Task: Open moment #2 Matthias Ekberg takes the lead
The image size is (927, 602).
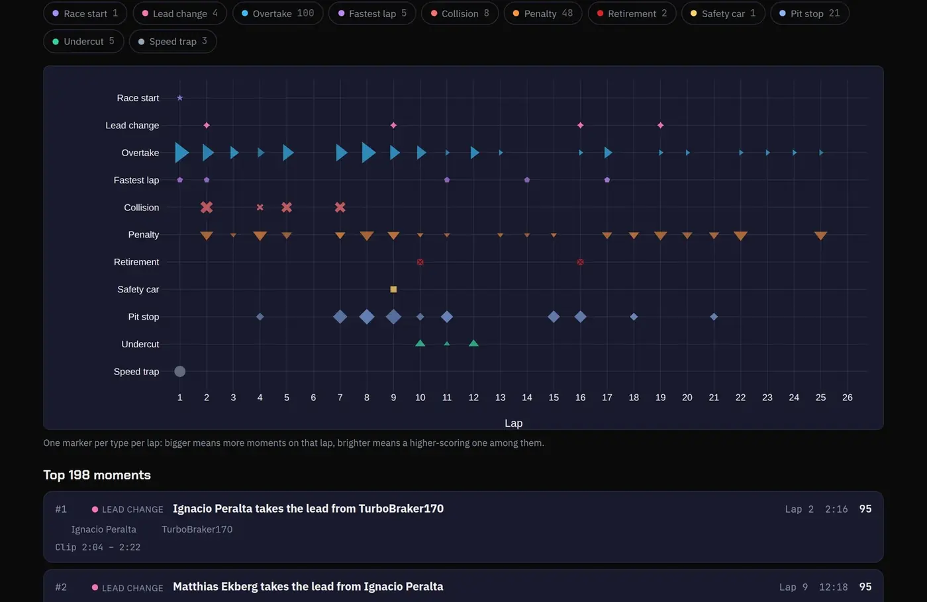Action: tap(463, 586)
